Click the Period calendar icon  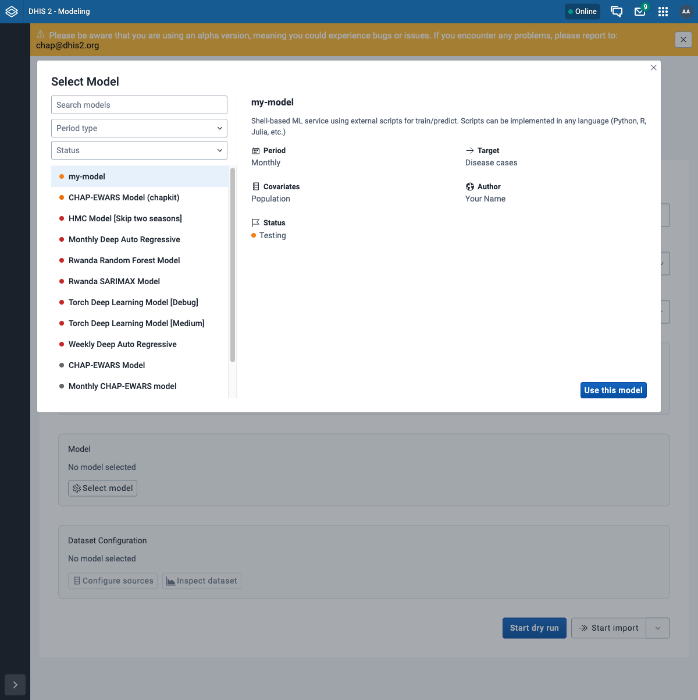(x=256, y=151)
